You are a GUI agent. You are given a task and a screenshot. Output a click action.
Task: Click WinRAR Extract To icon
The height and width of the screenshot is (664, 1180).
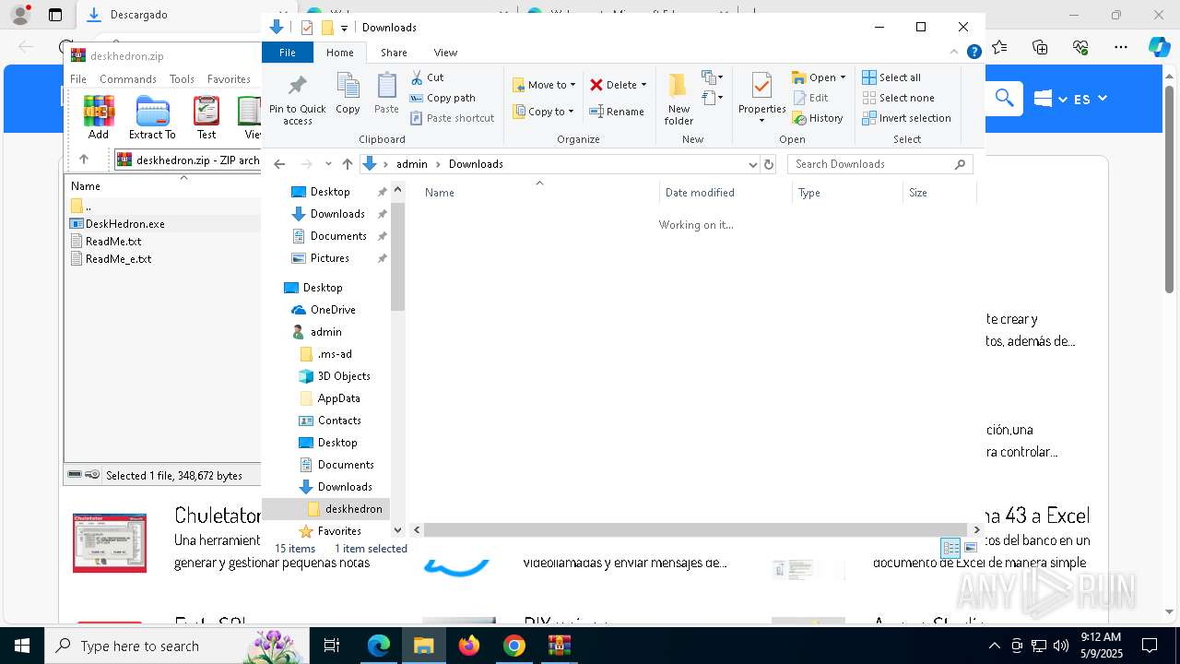[152, 117]
